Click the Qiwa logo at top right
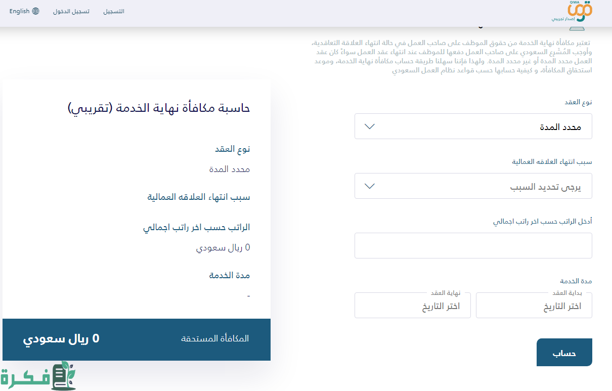 pyautogui.click(x=581, y=12)
